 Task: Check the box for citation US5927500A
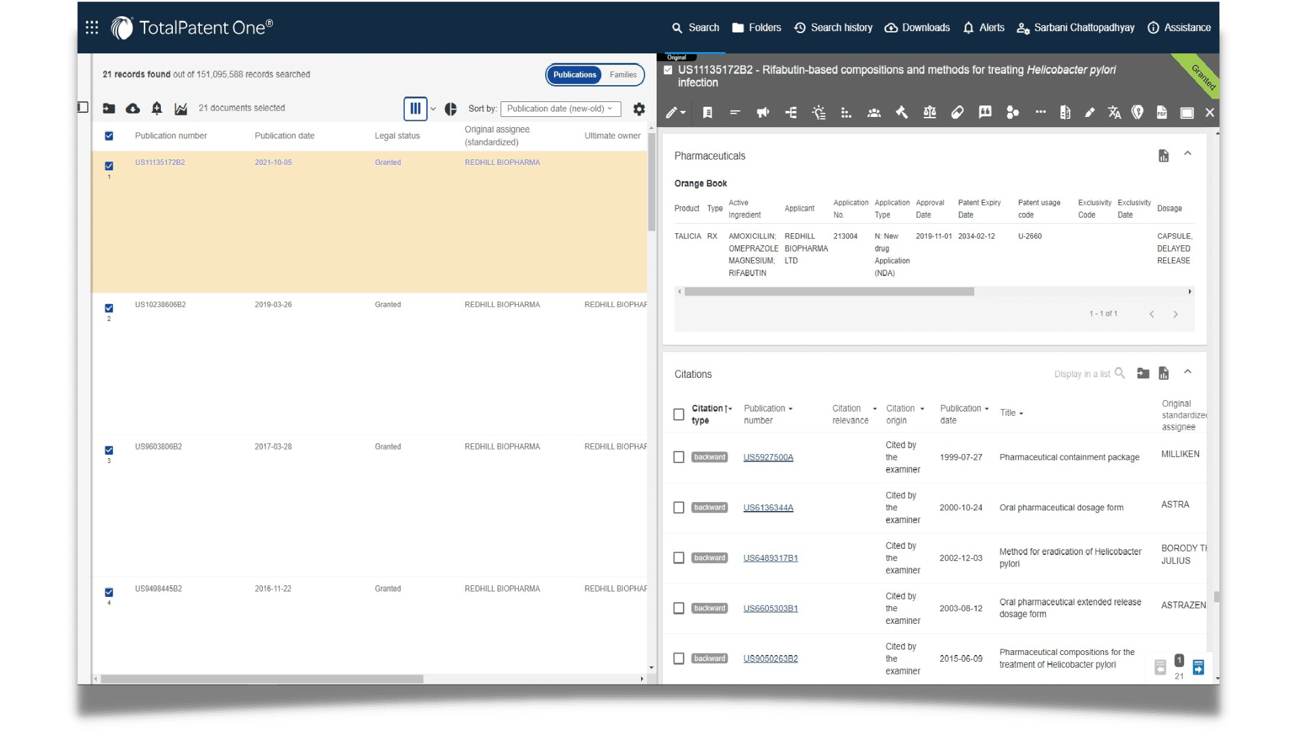point(679,458)
